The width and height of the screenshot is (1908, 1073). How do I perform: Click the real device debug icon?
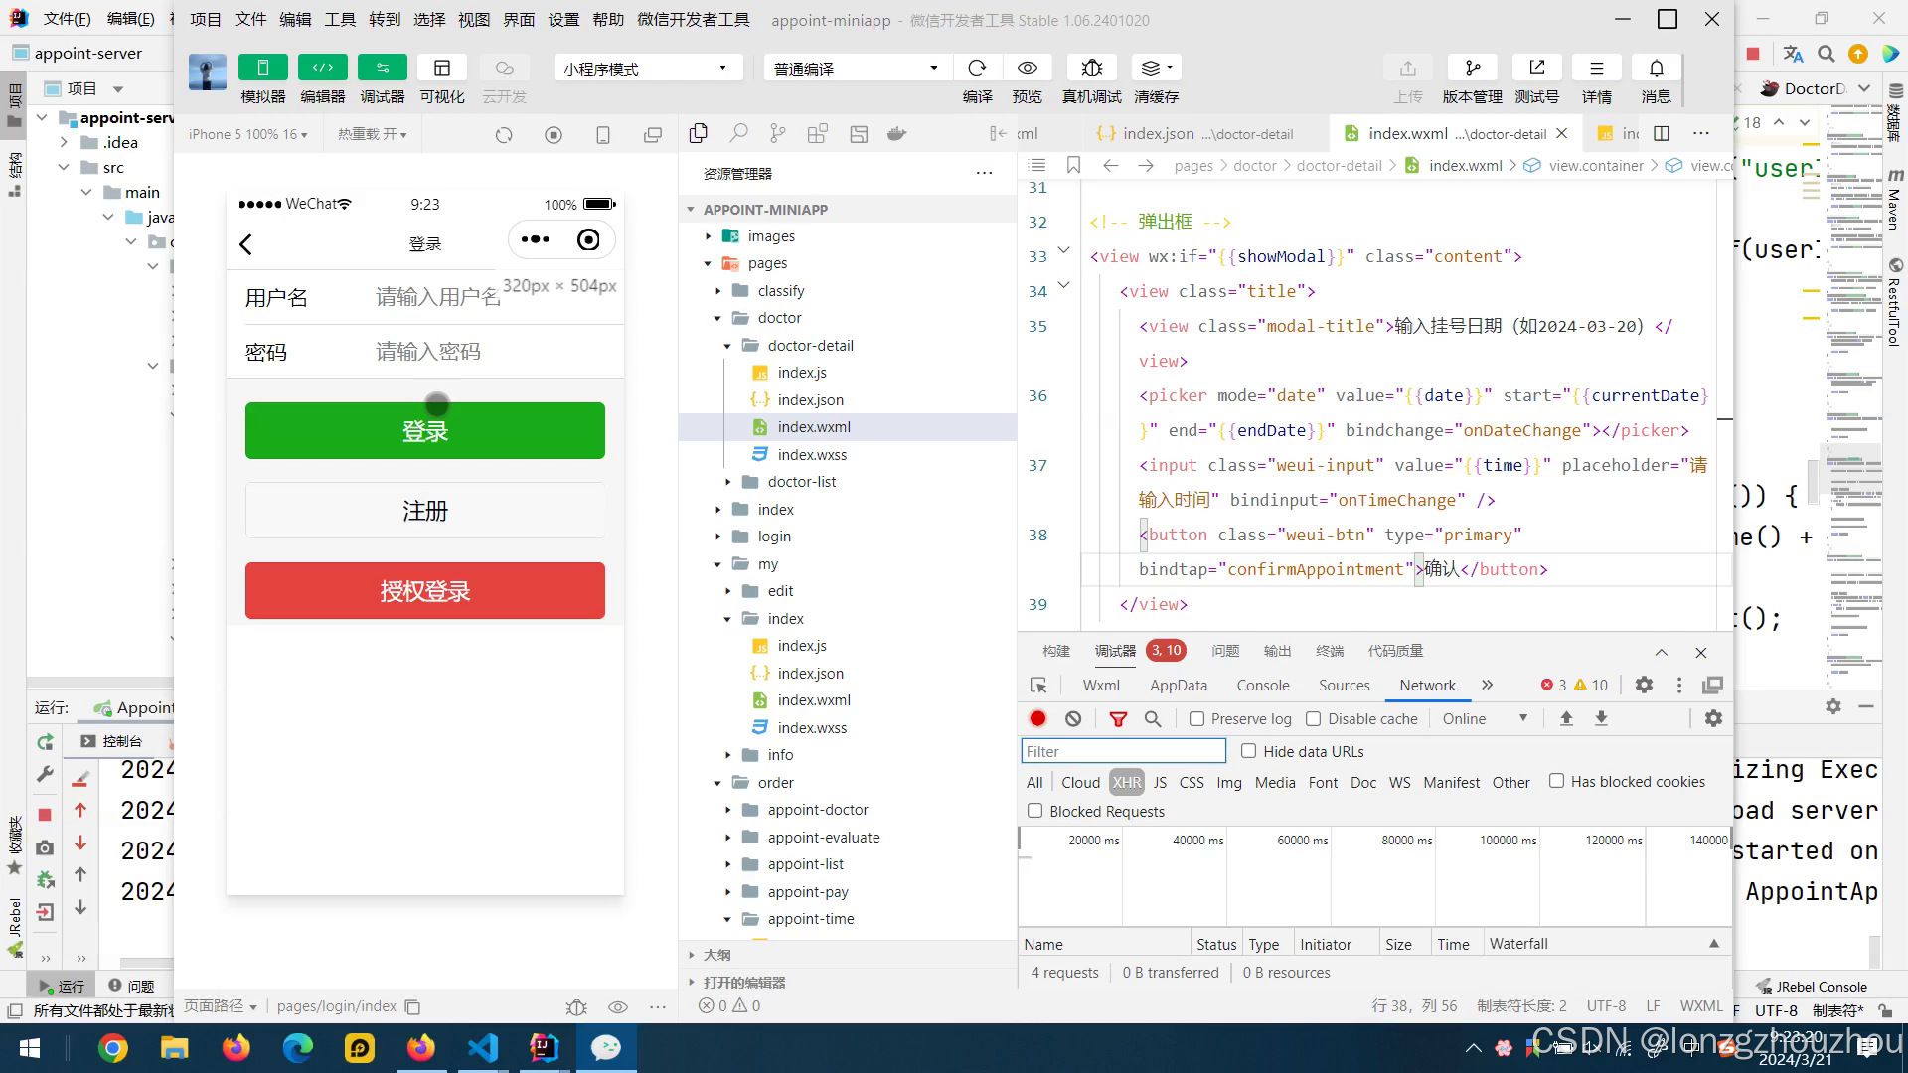pyautogui.click(x=1091, y=68)
